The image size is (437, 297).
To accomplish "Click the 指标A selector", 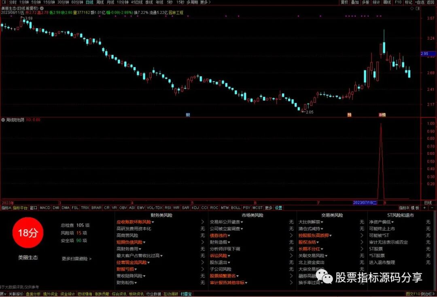I will tap(6, 208).
